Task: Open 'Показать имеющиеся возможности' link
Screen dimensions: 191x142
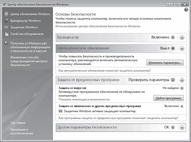Action: coord(84,99)
